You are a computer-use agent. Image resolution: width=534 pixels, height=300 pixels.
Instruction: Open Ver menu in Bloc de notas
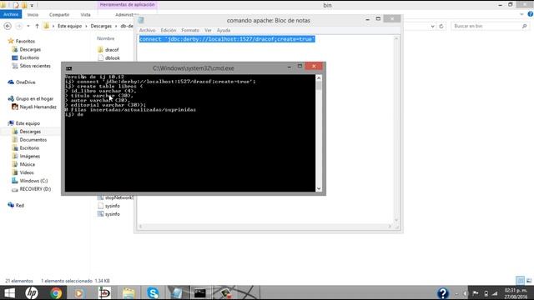(208, 30)
